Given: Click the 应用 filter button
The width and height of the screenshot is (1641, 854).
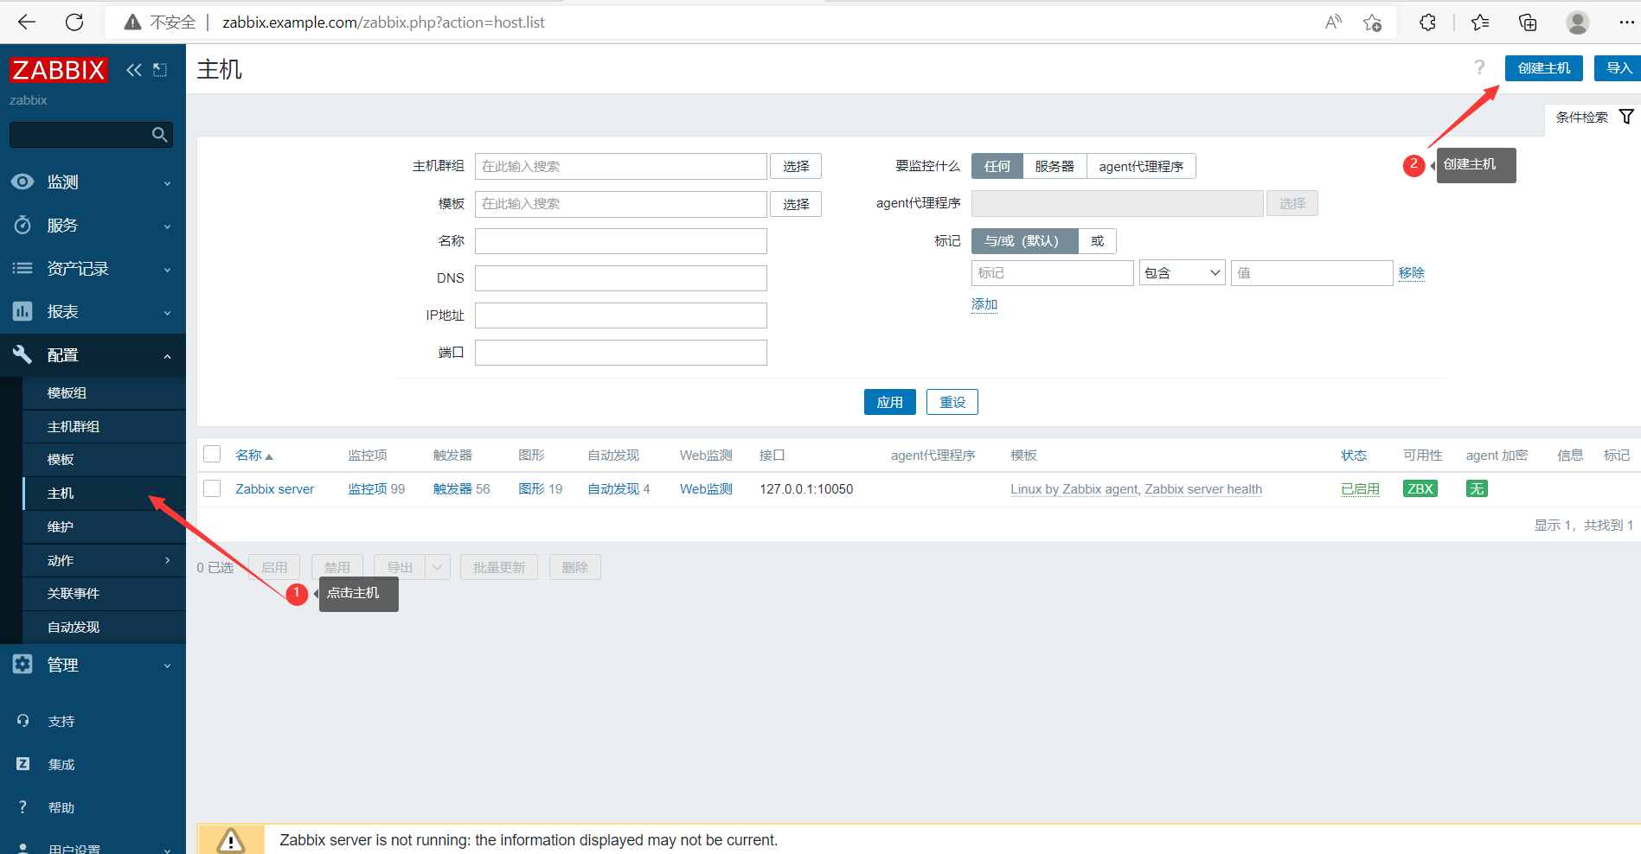Looking at the screenshot, I should click(x=890, y=402).
